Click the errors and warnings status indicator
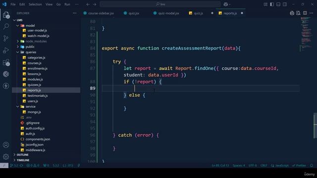 [33, 165]
